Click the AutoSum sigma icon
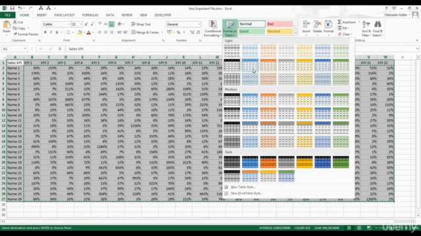 pyautogui.click(x=339, y=22)
